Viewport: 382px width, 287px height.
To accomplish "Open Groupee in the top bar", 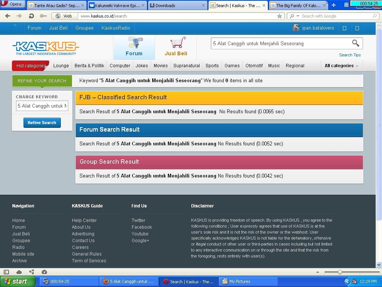I will pyautogui.click(x=84, y=28).
